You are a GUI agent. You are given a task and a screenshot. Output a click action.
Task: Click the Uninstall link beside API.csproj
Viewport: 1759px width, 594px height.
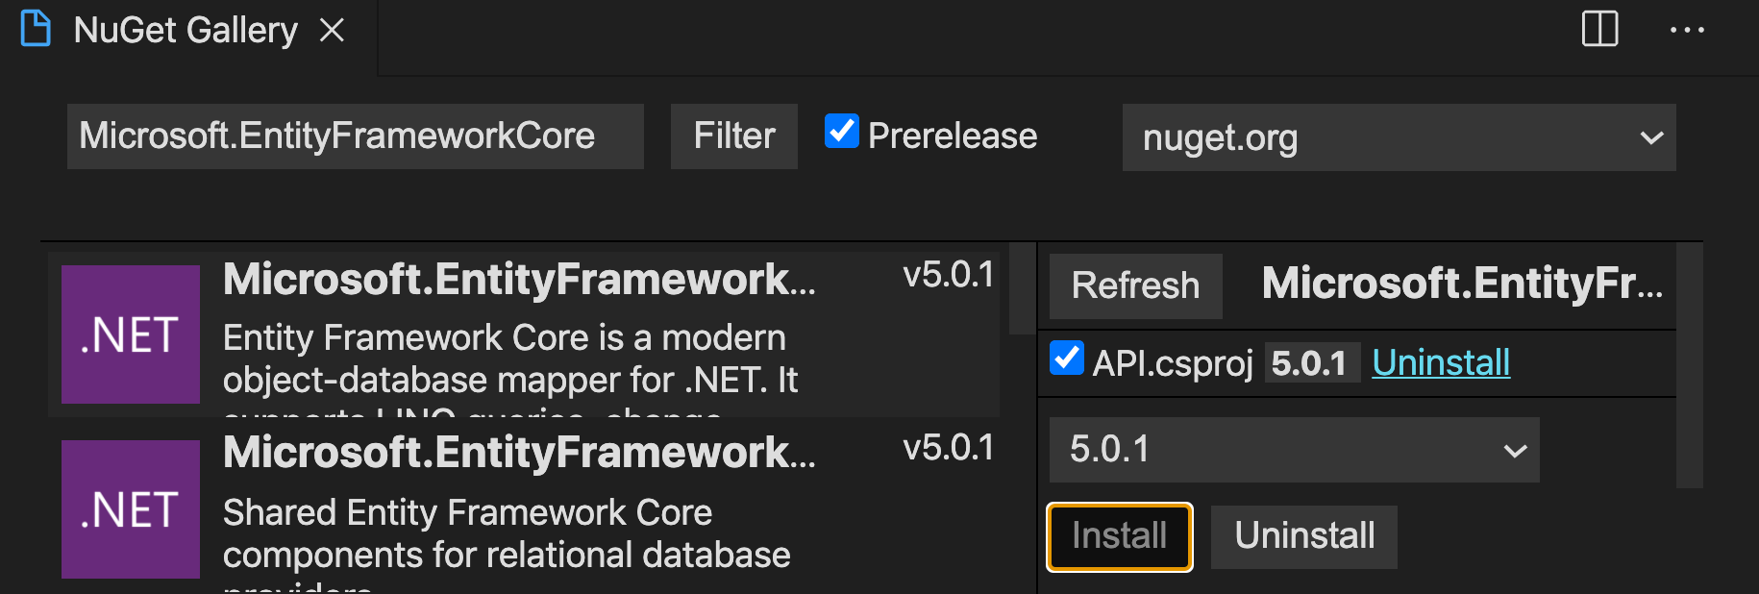[x=1441, y=362]
